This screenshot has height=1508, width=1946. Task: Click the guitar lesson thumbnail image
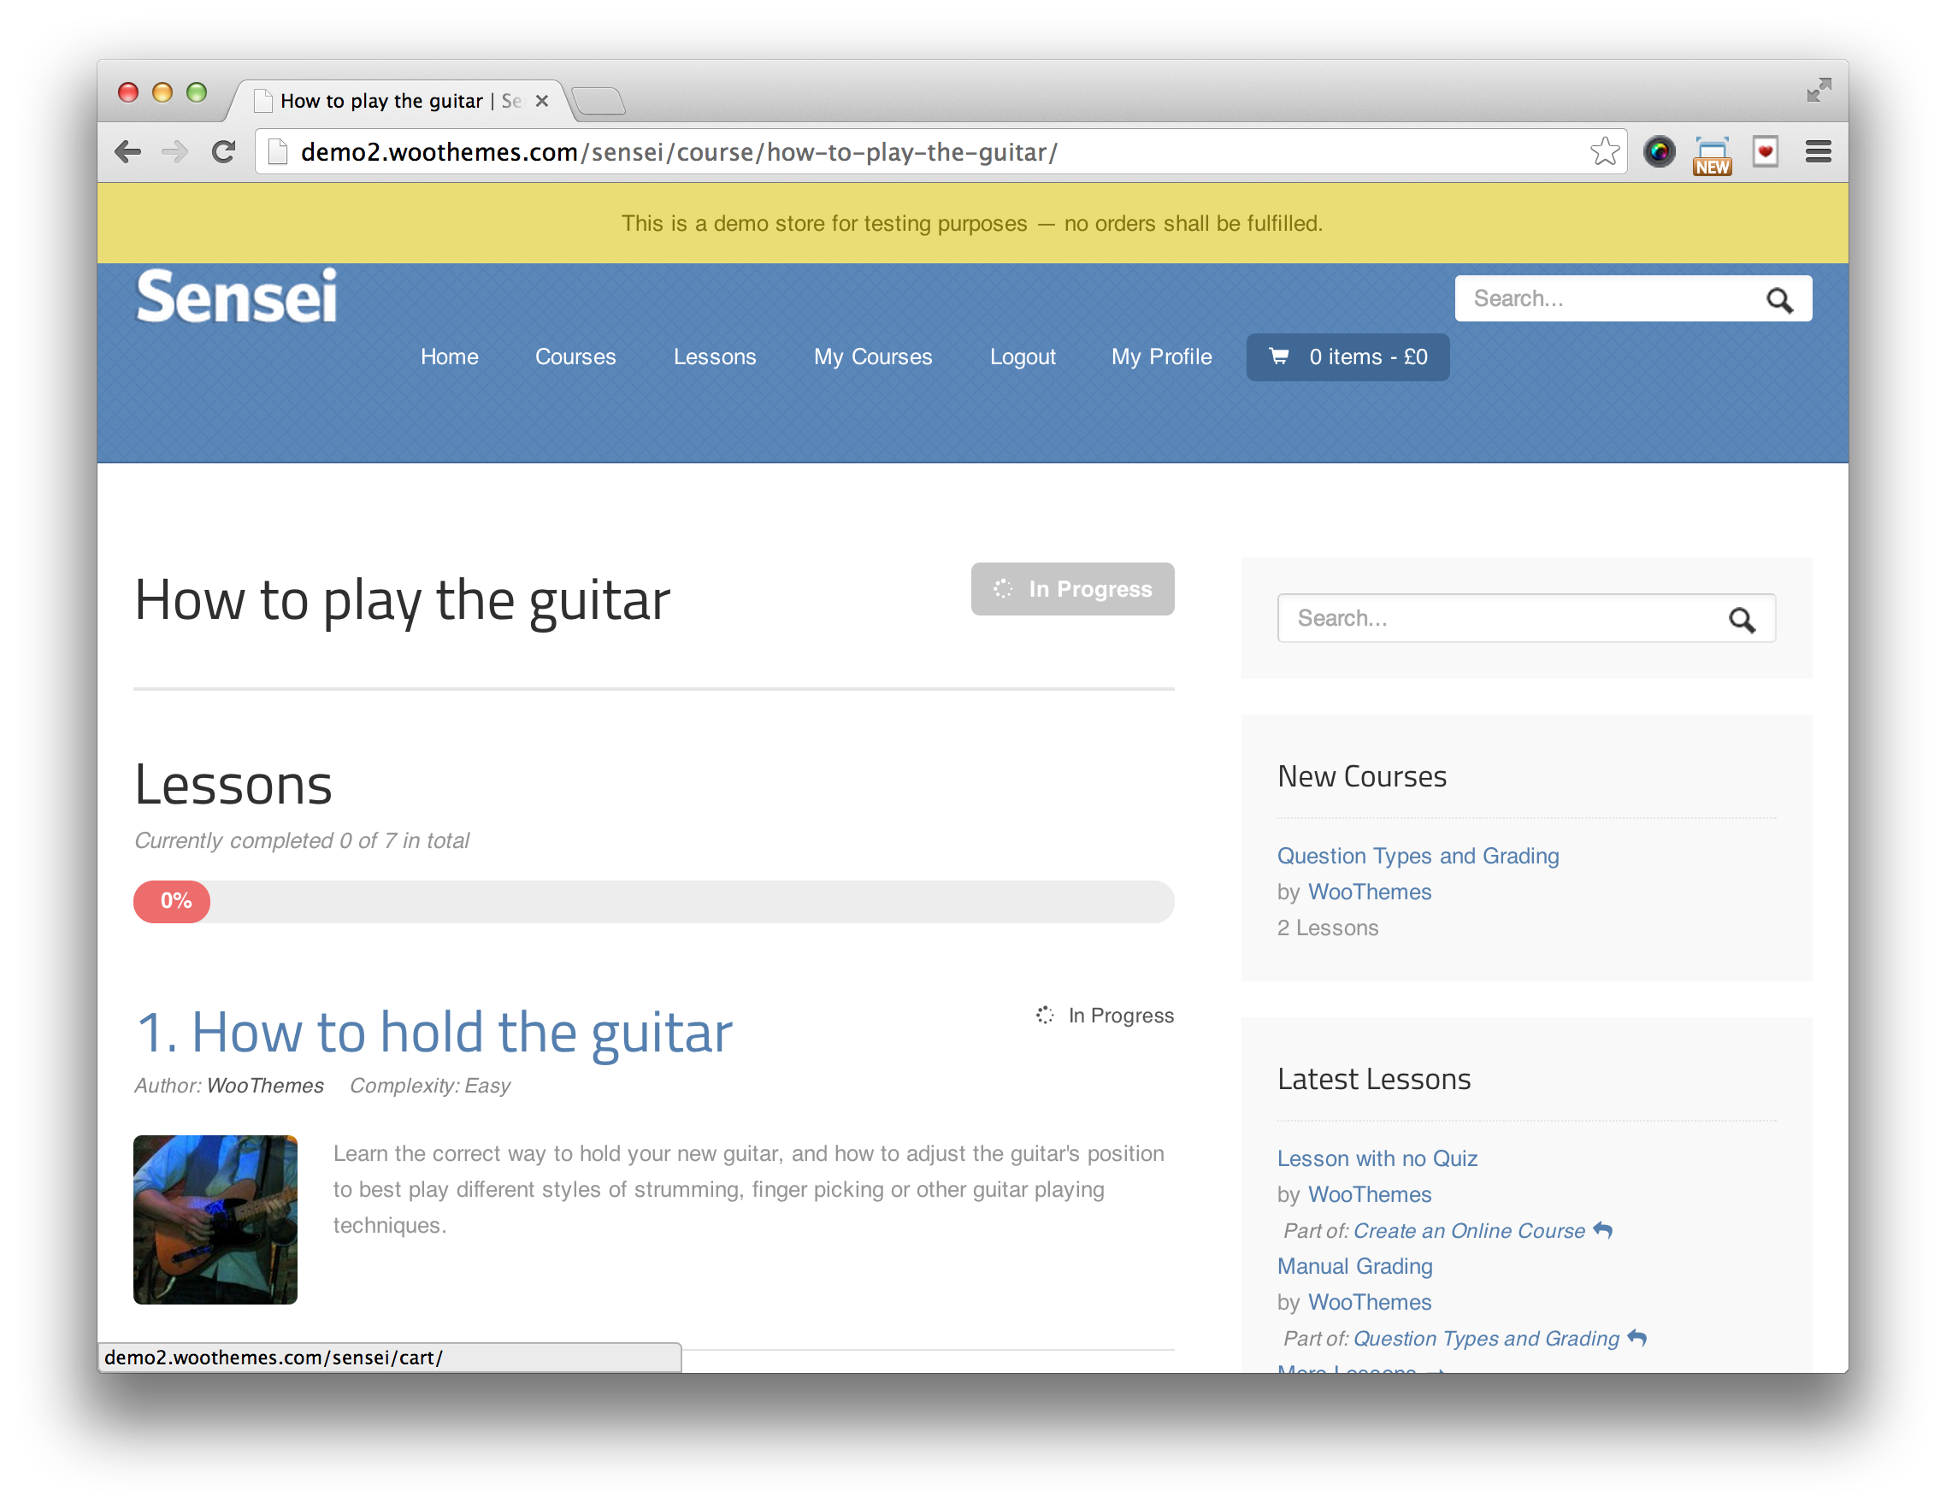tap(215, 1218)
